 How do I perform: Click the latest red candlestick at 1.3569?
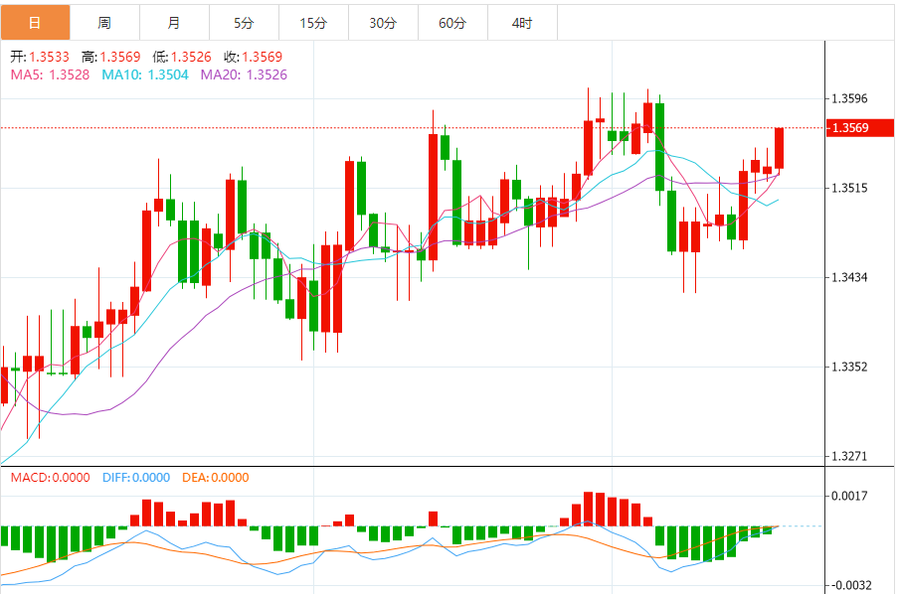click(779, 149)
